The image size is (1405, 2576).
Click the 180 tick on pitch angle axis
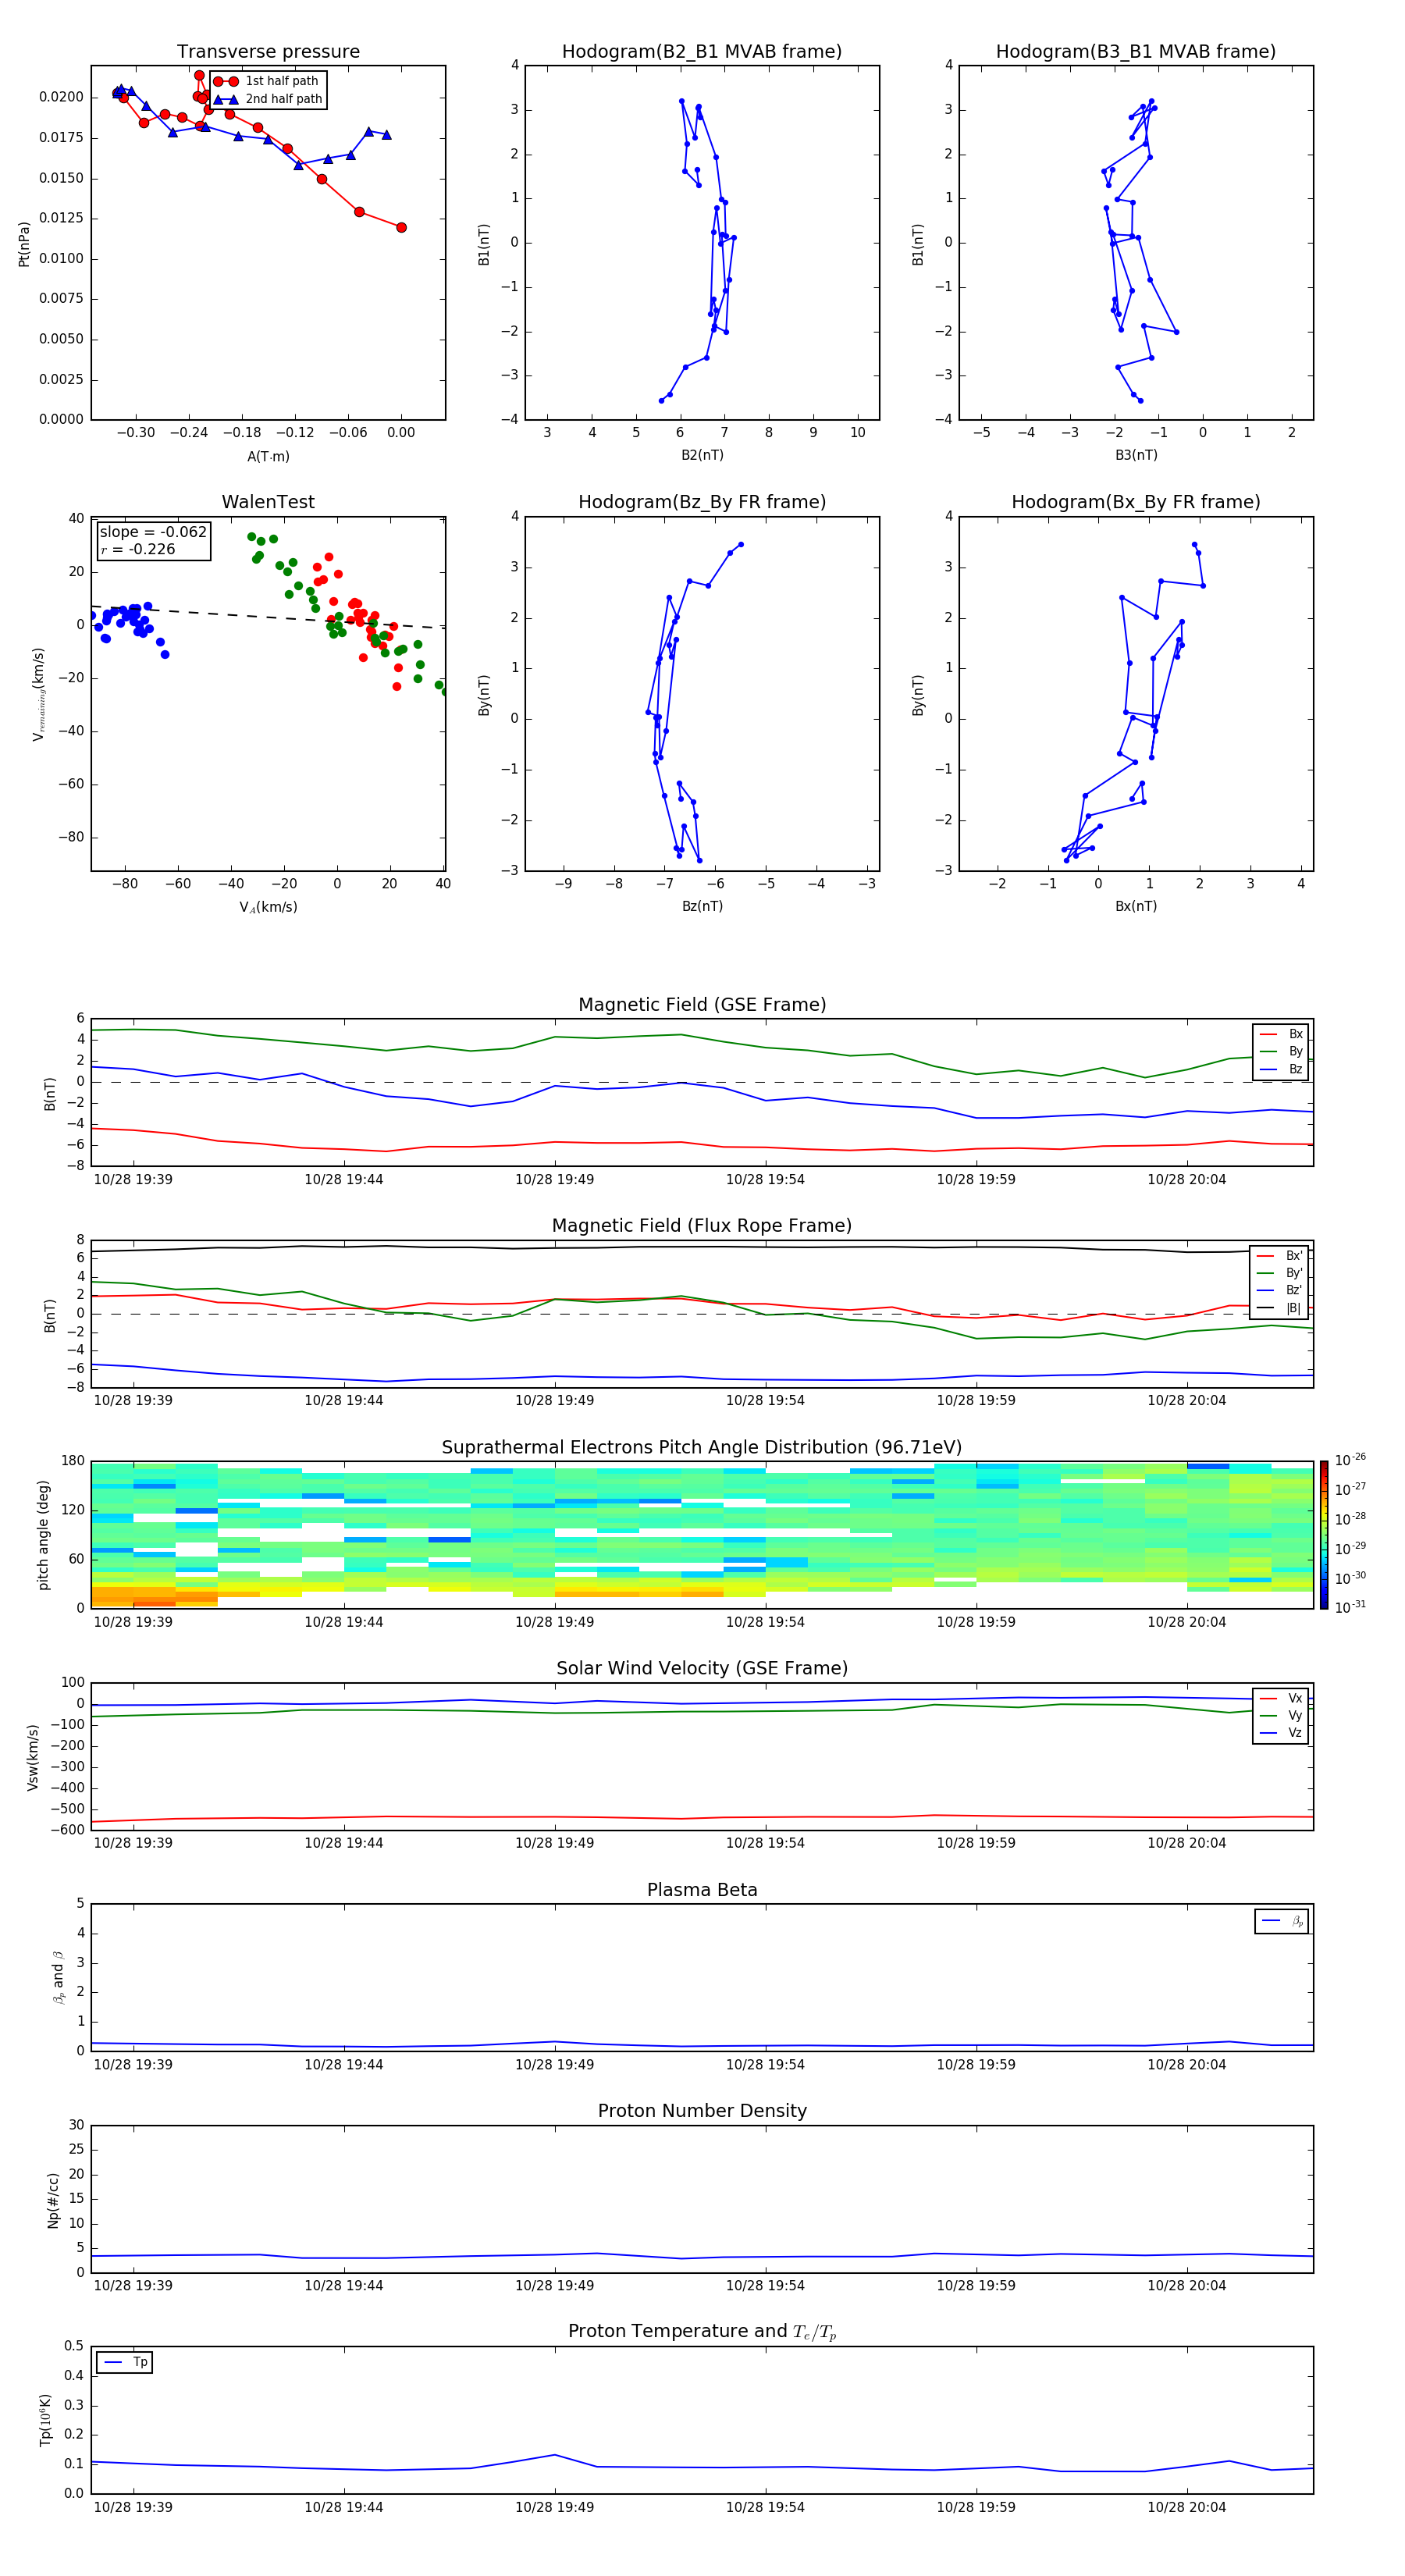pos(73,1461)
